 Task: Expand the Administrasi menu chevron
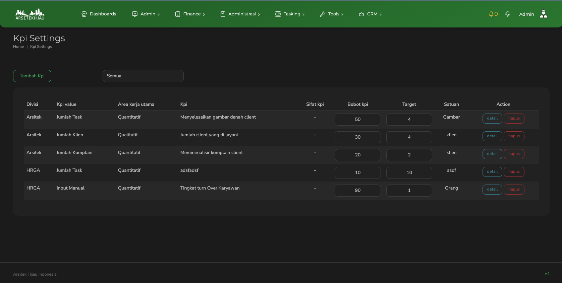coord(259,14)
